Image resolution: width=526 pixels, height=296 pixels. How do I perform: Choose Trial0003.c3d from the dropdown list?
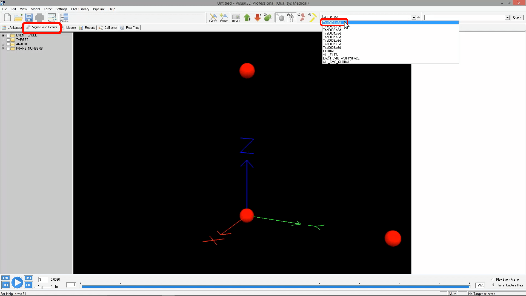coord(390,30)
